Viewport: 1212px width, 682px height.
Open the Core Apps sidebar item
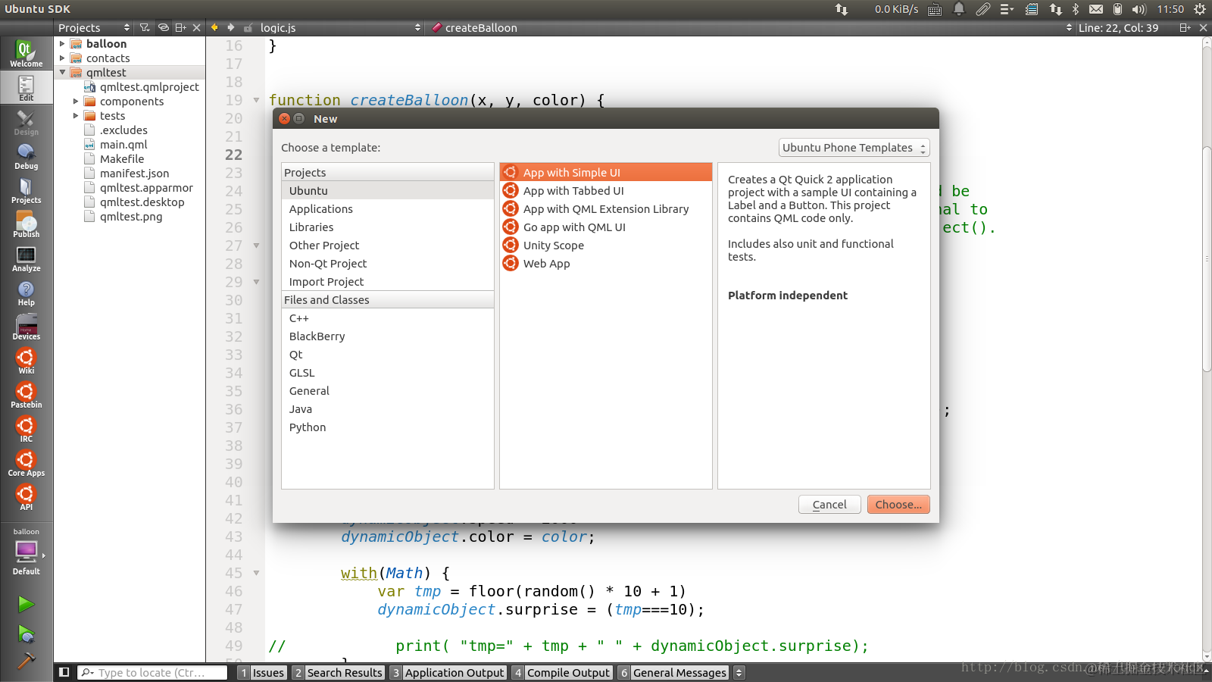pos(26,463)
